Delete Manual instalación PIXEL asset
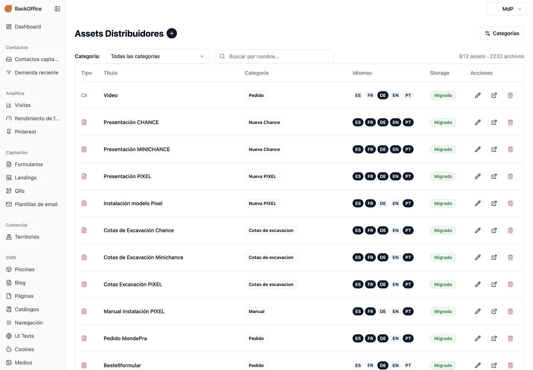Viewport: 533px width, 370px height. coord(510,312)
